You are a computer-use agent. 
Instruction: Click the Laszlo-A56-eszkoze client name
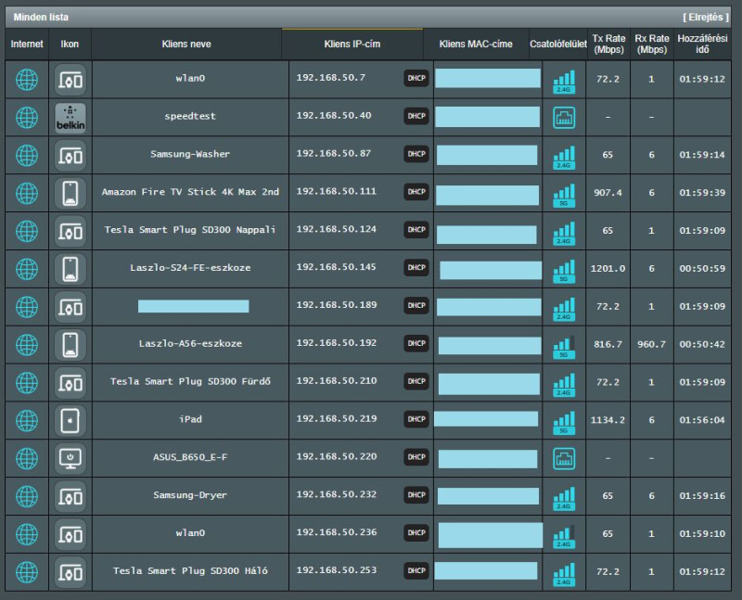190,344
